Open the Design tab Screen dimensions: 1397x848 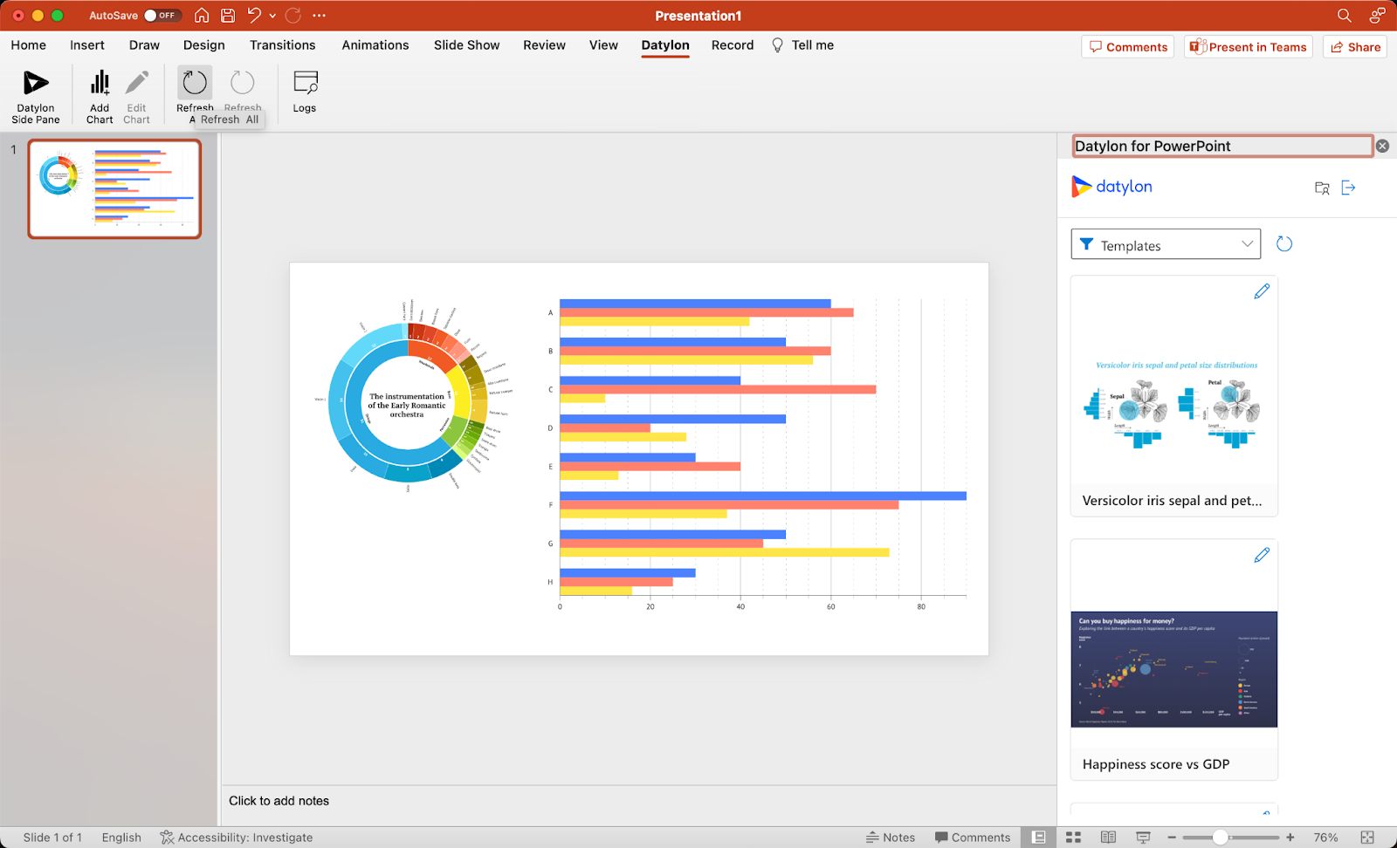[x=204, y=45]
